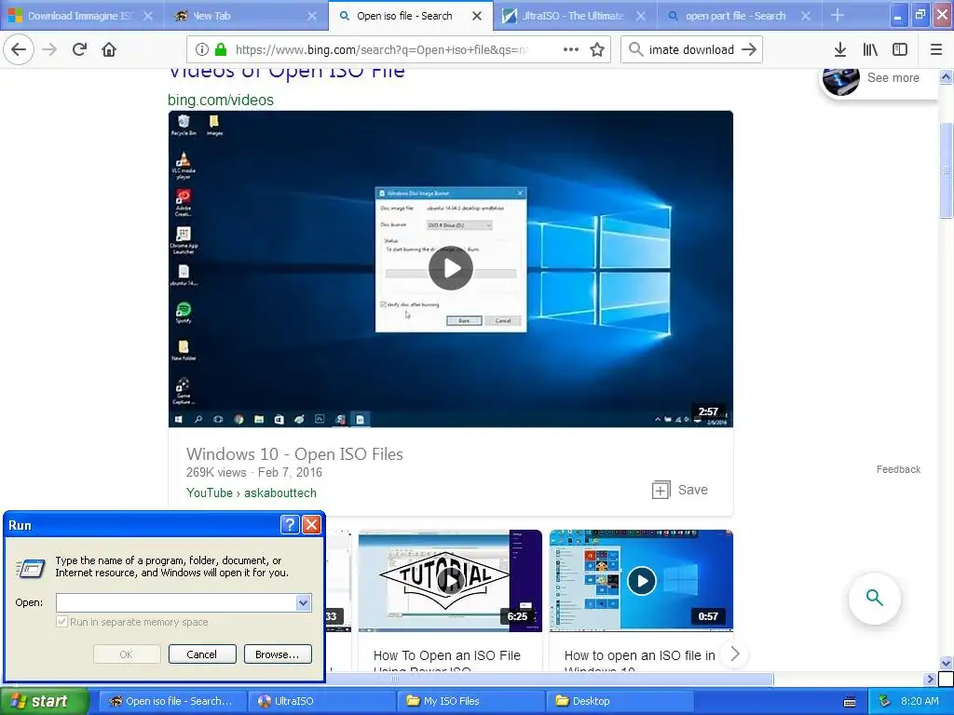Screen dimensions: 954x715
Task: Click the green padlock security icon
Action: [221, 49]
